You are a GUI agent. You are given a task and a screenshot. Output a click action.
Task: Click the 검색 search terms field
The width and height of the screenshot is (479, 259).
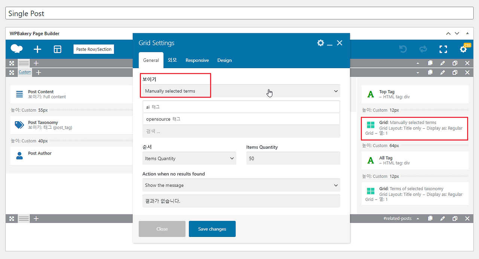click(x=241, y=131)
